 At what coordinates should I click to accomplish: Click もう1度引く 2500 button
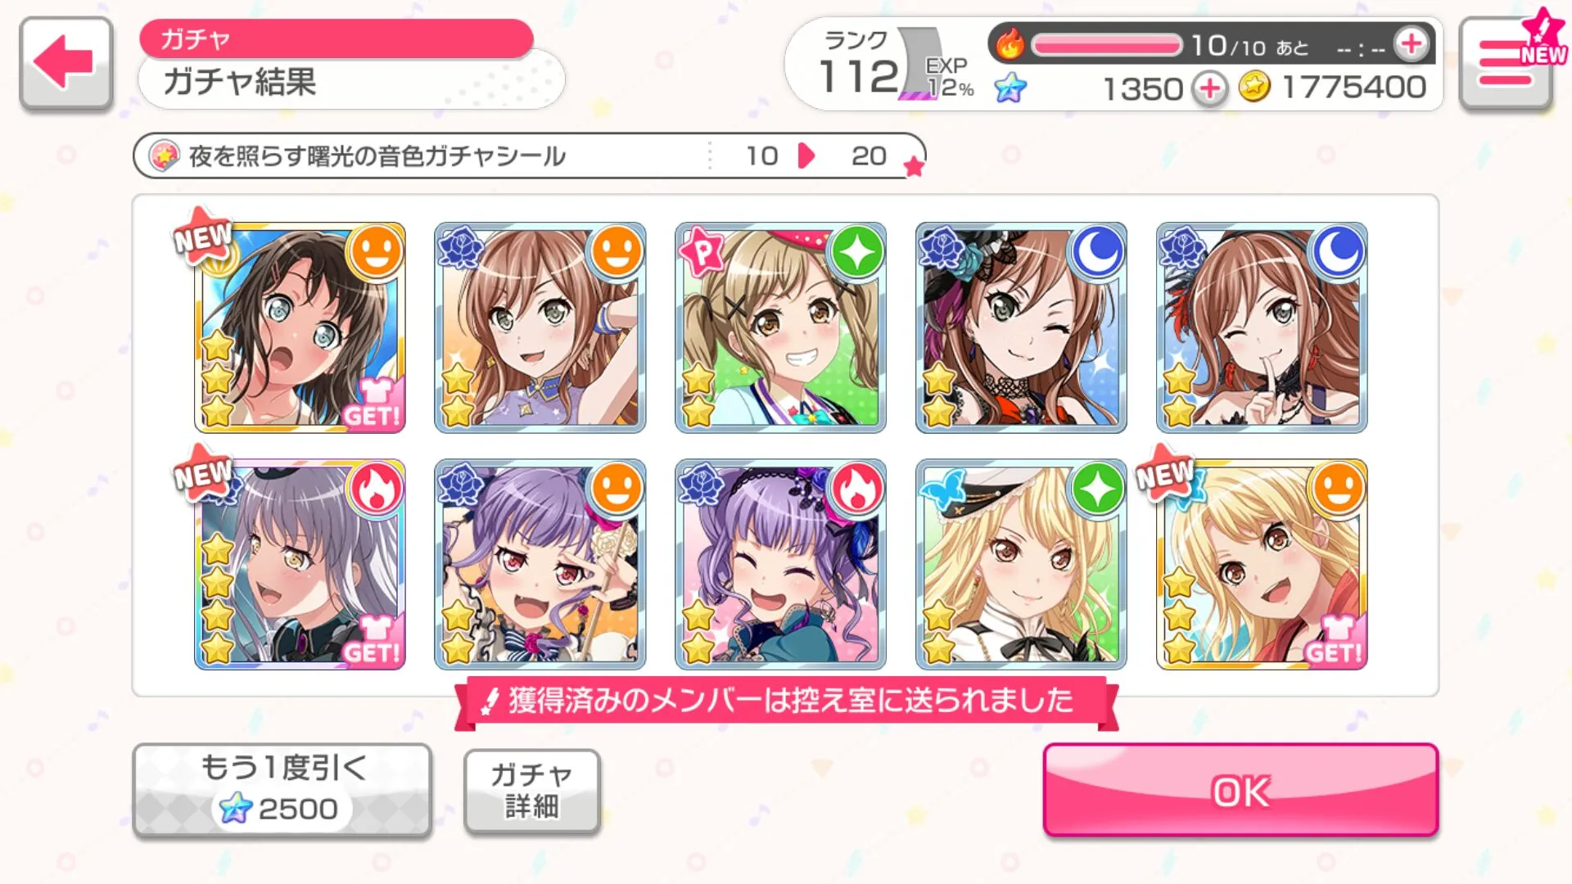coord(282,790)
